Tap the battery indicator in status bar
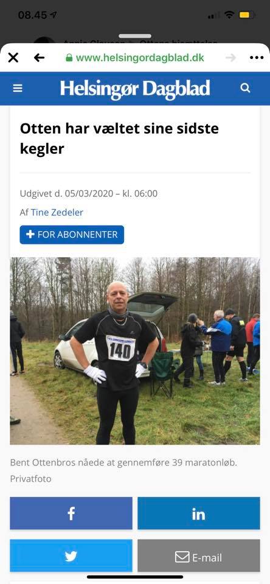This screenshot has height=584, width=270. (x=247, y=15)
